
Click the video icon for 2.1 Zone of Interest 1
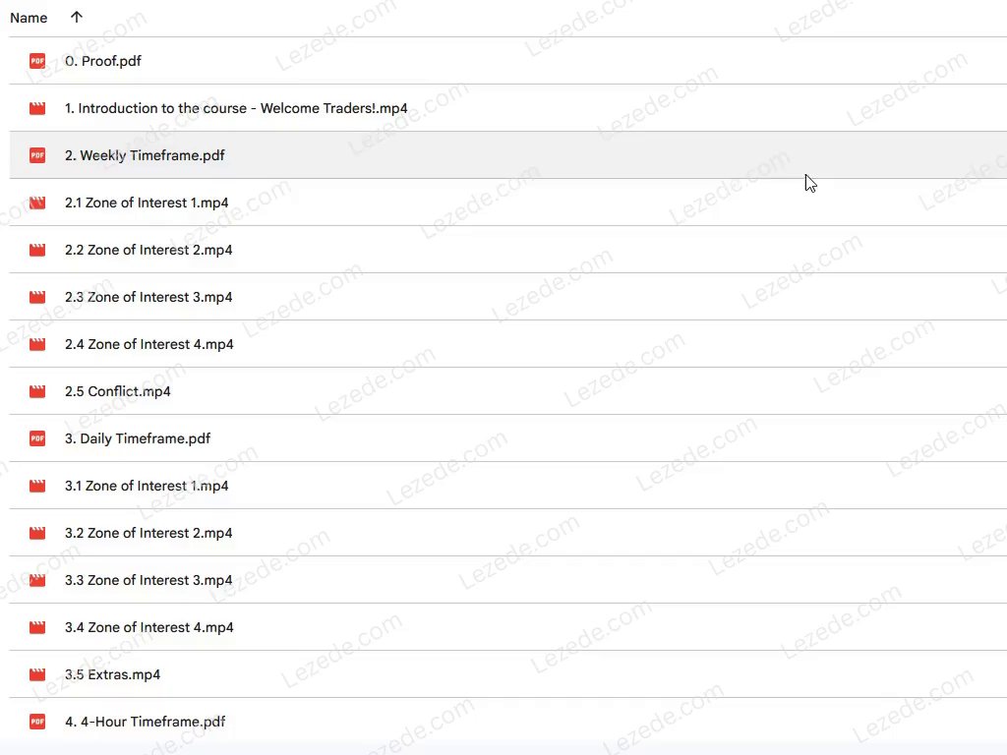(x=37, y=203)
